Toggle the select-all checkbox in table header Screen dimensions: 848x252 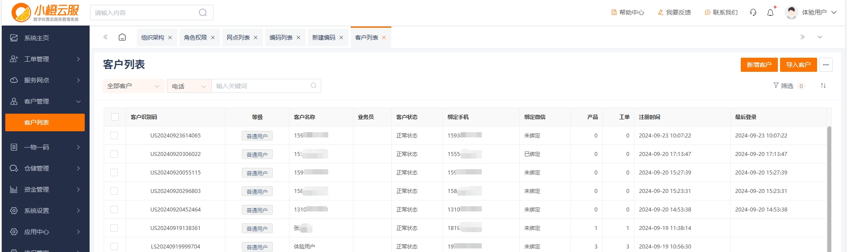[x=115, y=117]
